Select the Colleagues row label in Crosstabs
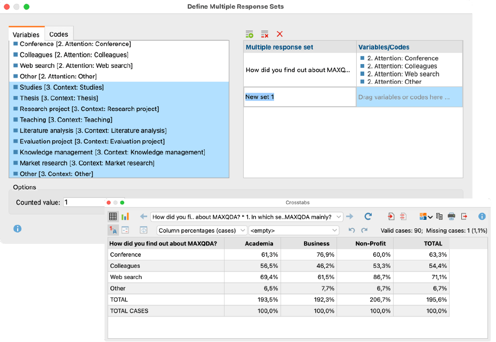Image resolution: width=496 pixels, height=342 pixels. tap(125, 266)
